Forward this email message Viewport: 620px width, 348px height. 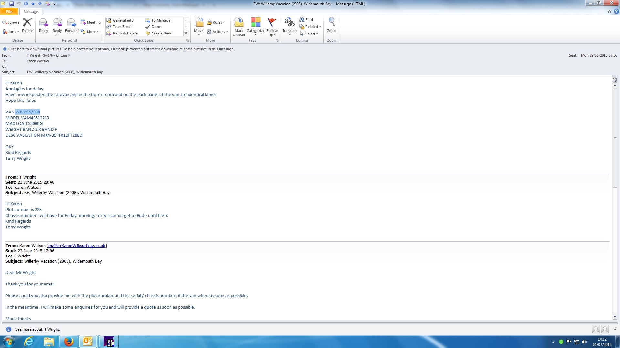pyautogui.click(x=71, y=25)
